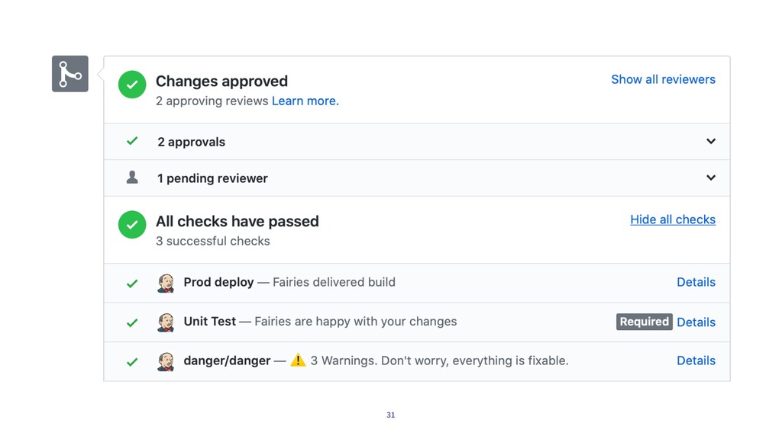Click the git merge branch icon

pos(69,74)
